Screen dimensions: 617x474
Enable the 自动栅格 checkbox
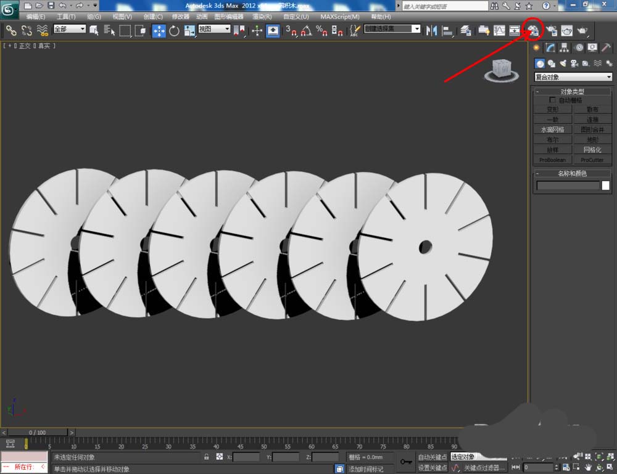pos(552,100)
